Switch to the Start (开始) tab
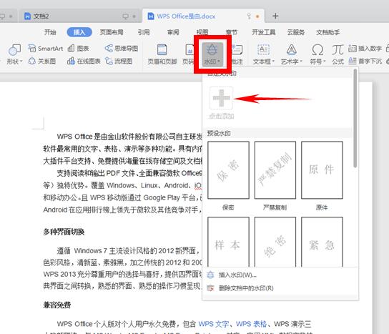The height and width of the screenshot is (334, 389). (50, 32)
